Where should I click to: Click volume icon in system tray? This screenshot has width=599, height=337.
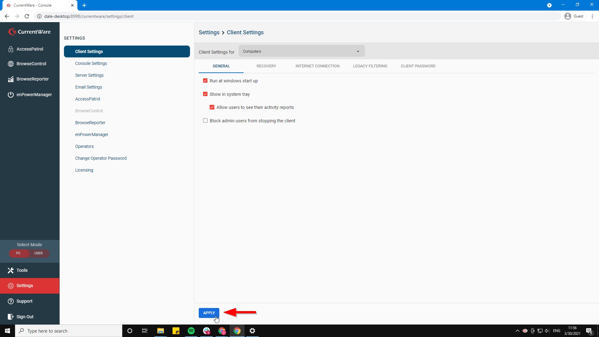click(547, 331)
